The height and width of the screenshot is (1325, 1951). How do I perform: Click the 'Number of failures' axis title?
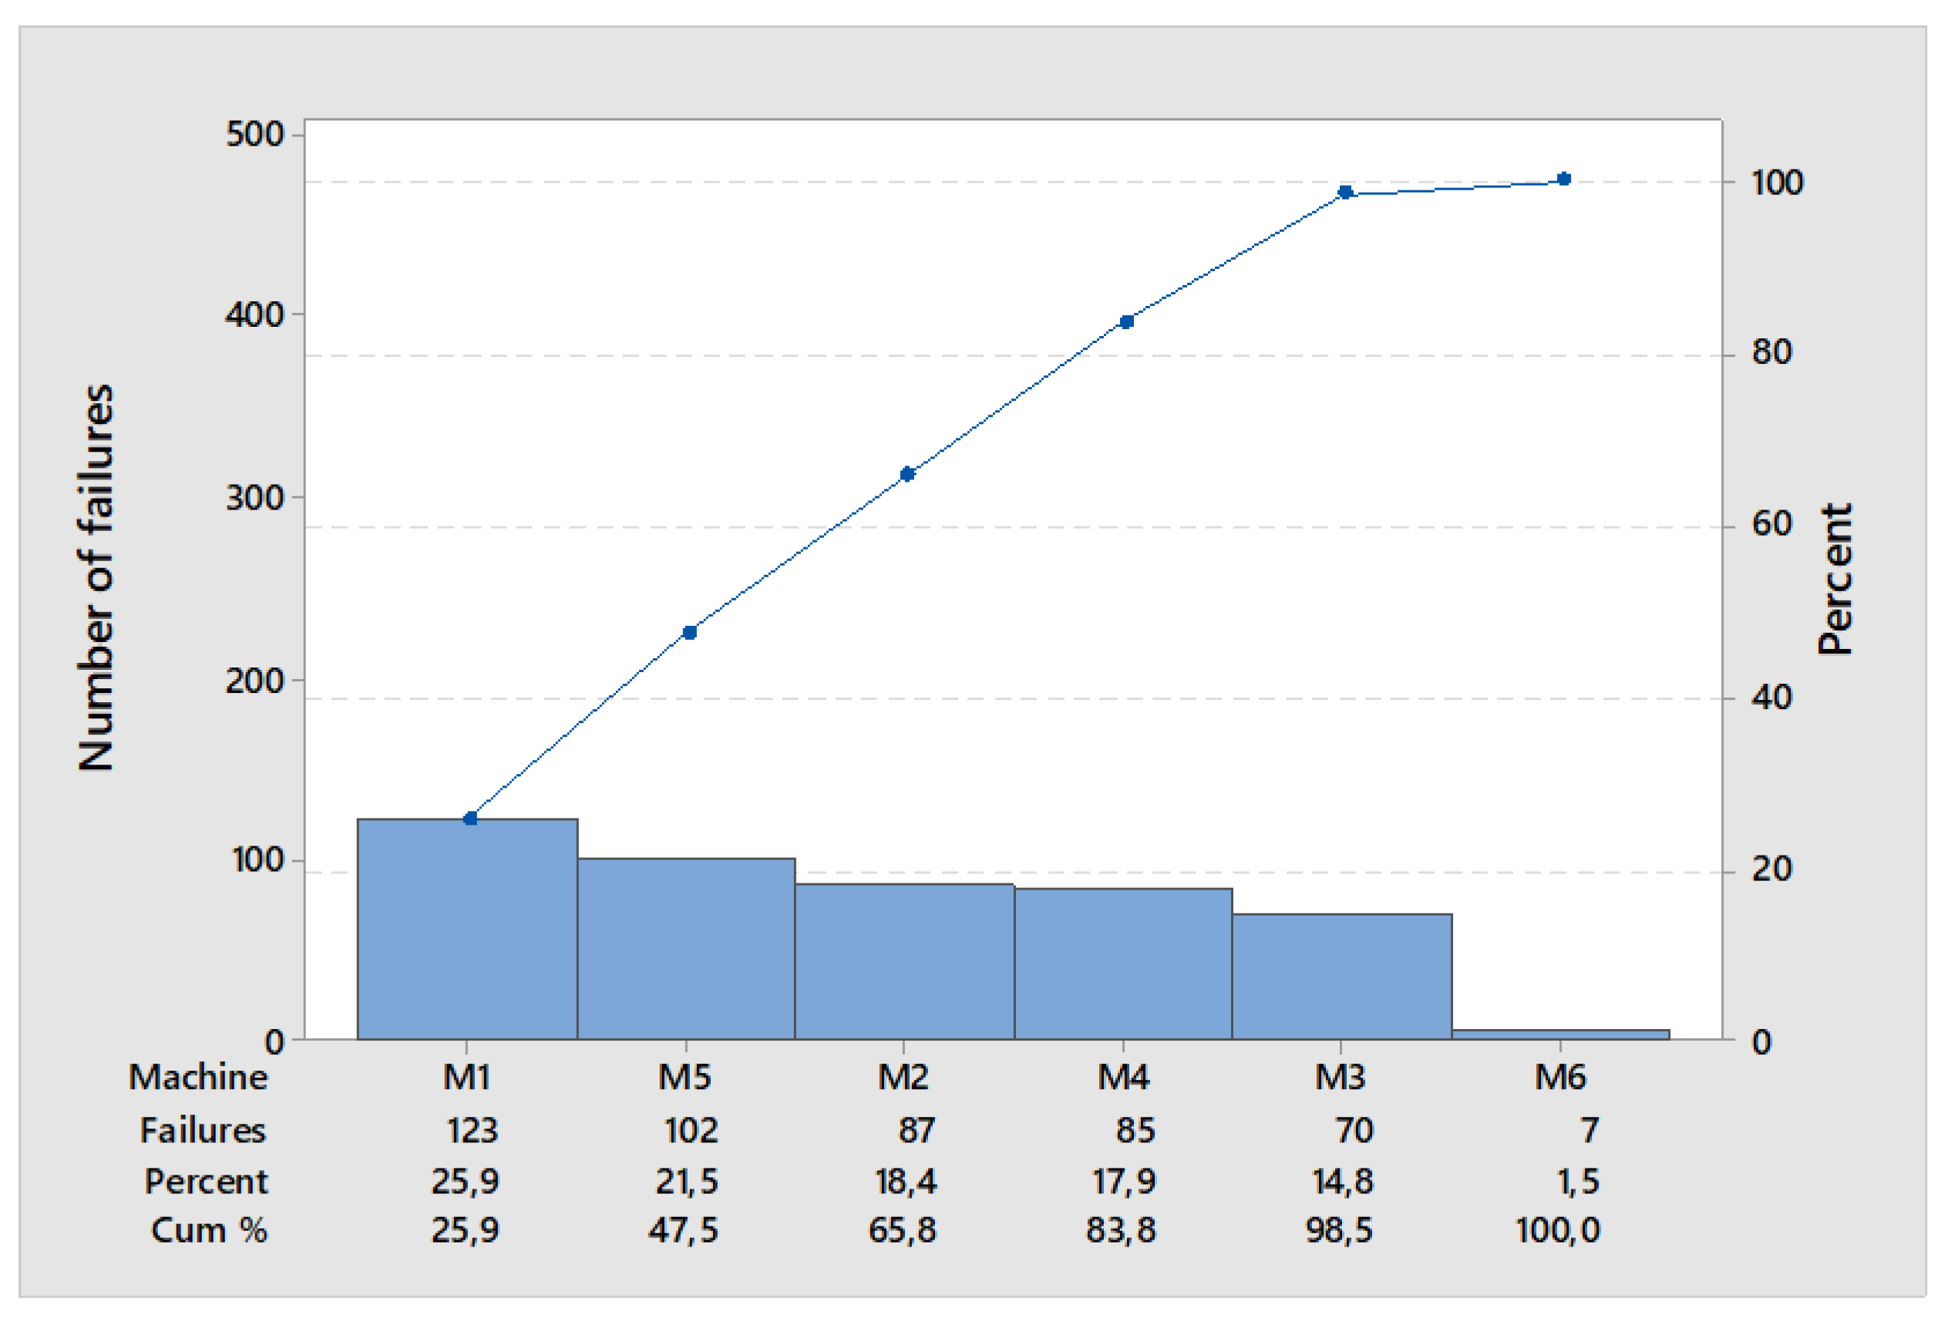pos(96,577)
